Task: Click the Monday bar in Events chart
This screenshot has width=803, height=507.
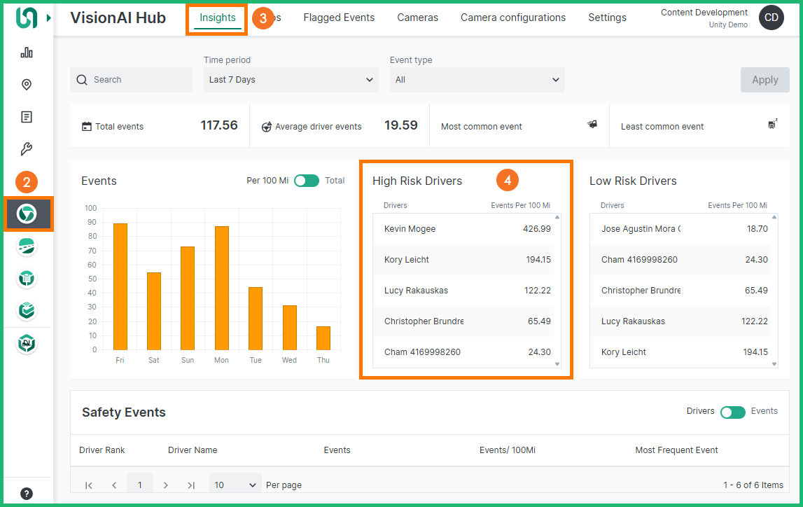Action: [222, 288]
